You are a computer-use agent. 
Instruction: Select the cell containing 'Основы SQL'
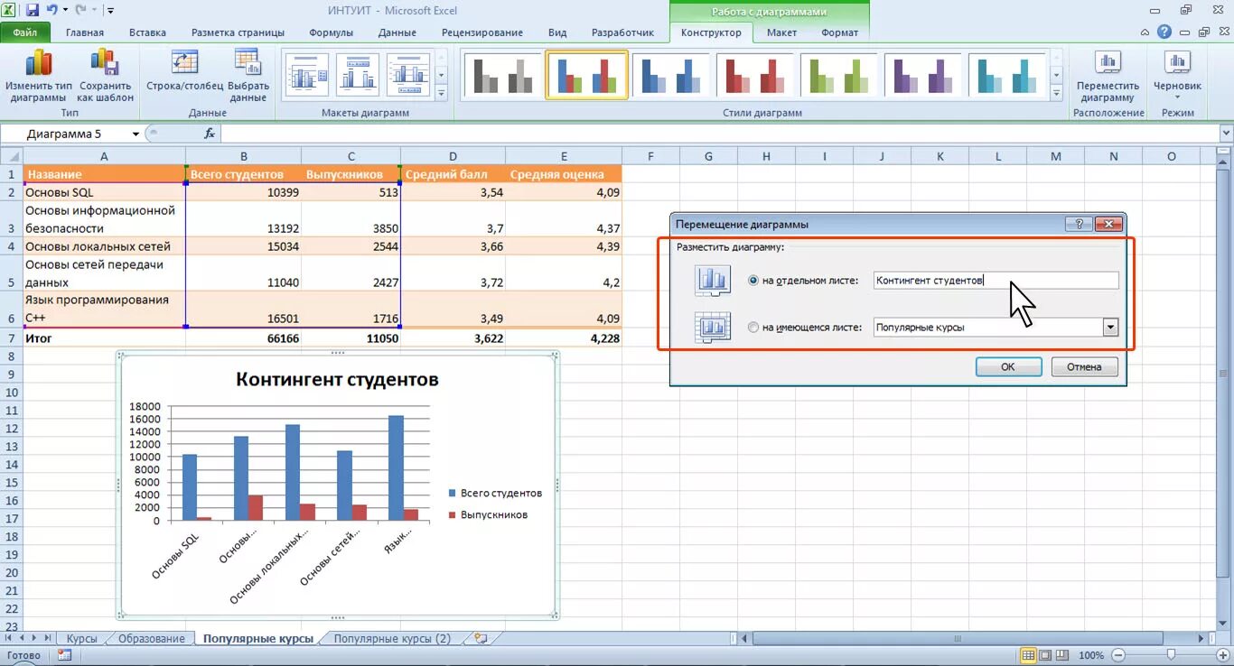104,192
